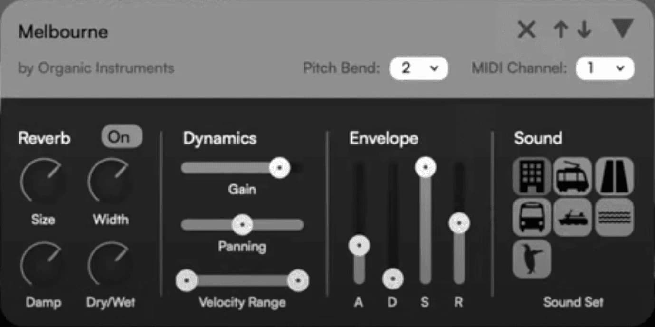Click the down arrow to move instrument down

[x=584, y=30]
